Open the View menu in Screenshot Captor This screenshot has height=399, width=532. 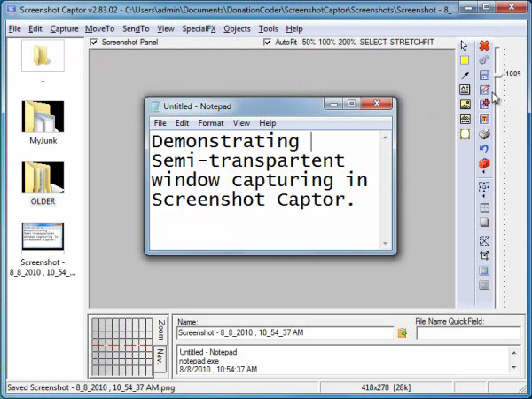166,29
